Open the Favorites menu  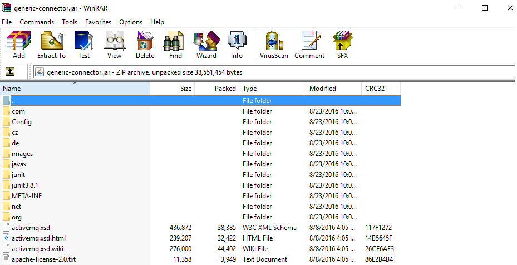tap(98, 22)
